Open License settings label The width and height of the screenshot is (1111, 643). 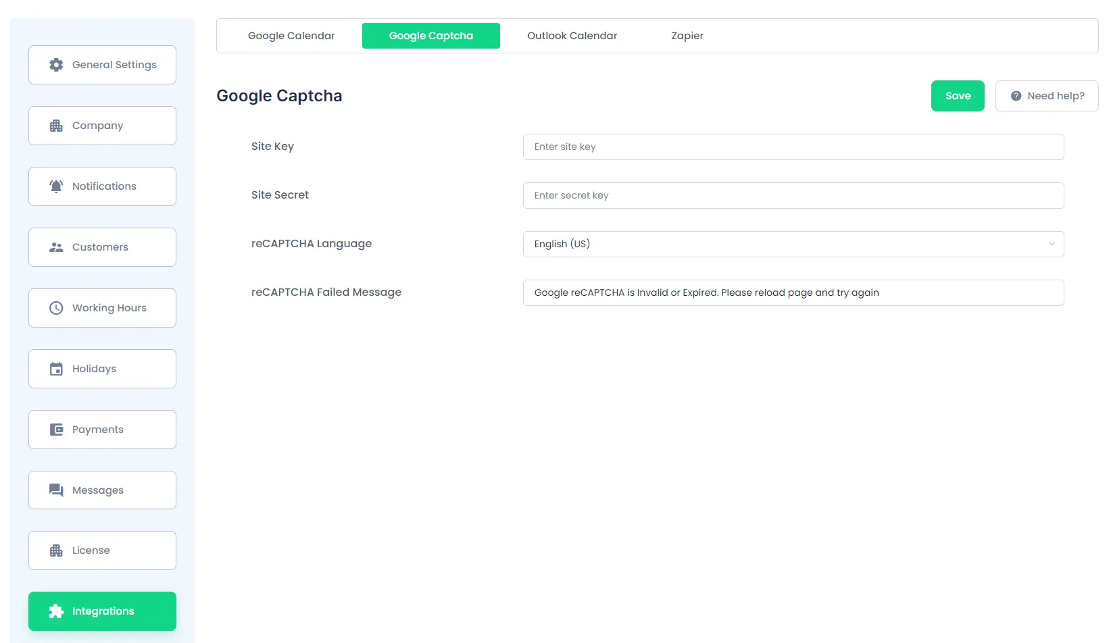click(x=91, y=550)
